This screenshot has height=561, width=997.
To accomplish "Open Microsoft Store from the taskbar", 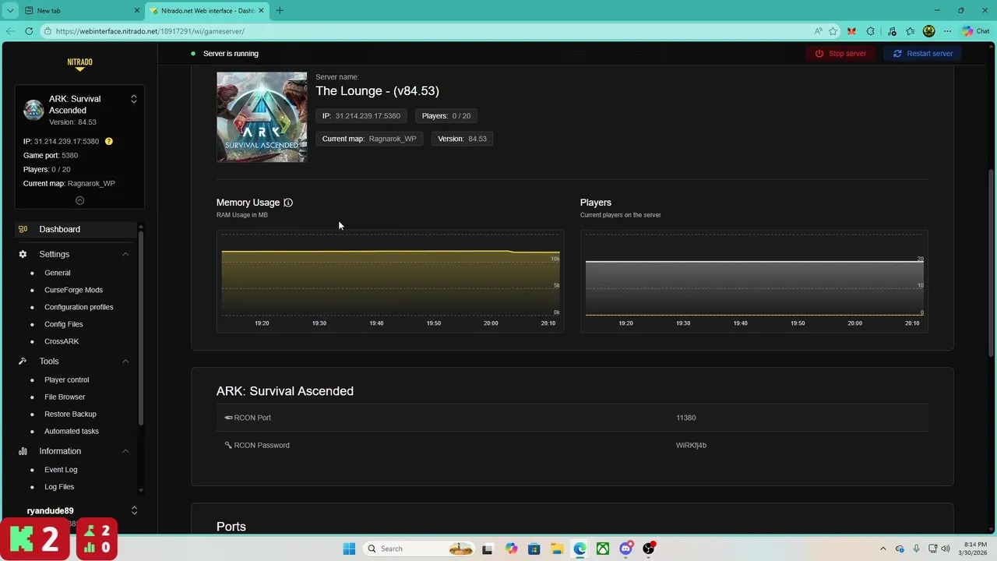I will pos(534,549).
